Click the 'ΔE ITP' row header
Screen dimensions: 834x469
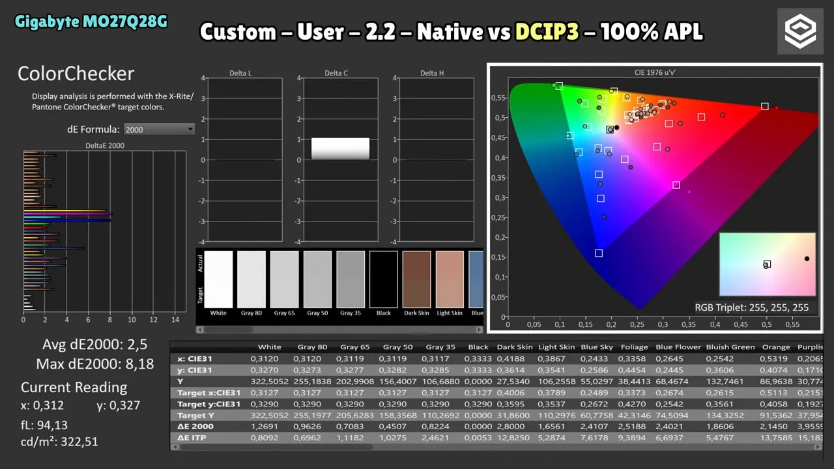tap(192, 438)
